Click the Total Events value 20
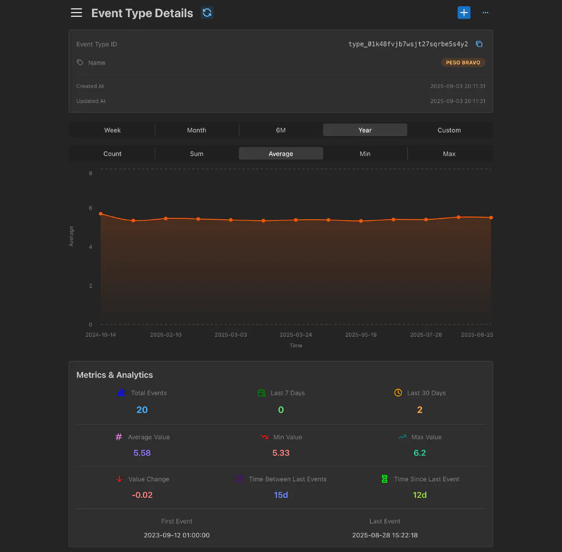 pyautogui.click(x=142, y=410)
